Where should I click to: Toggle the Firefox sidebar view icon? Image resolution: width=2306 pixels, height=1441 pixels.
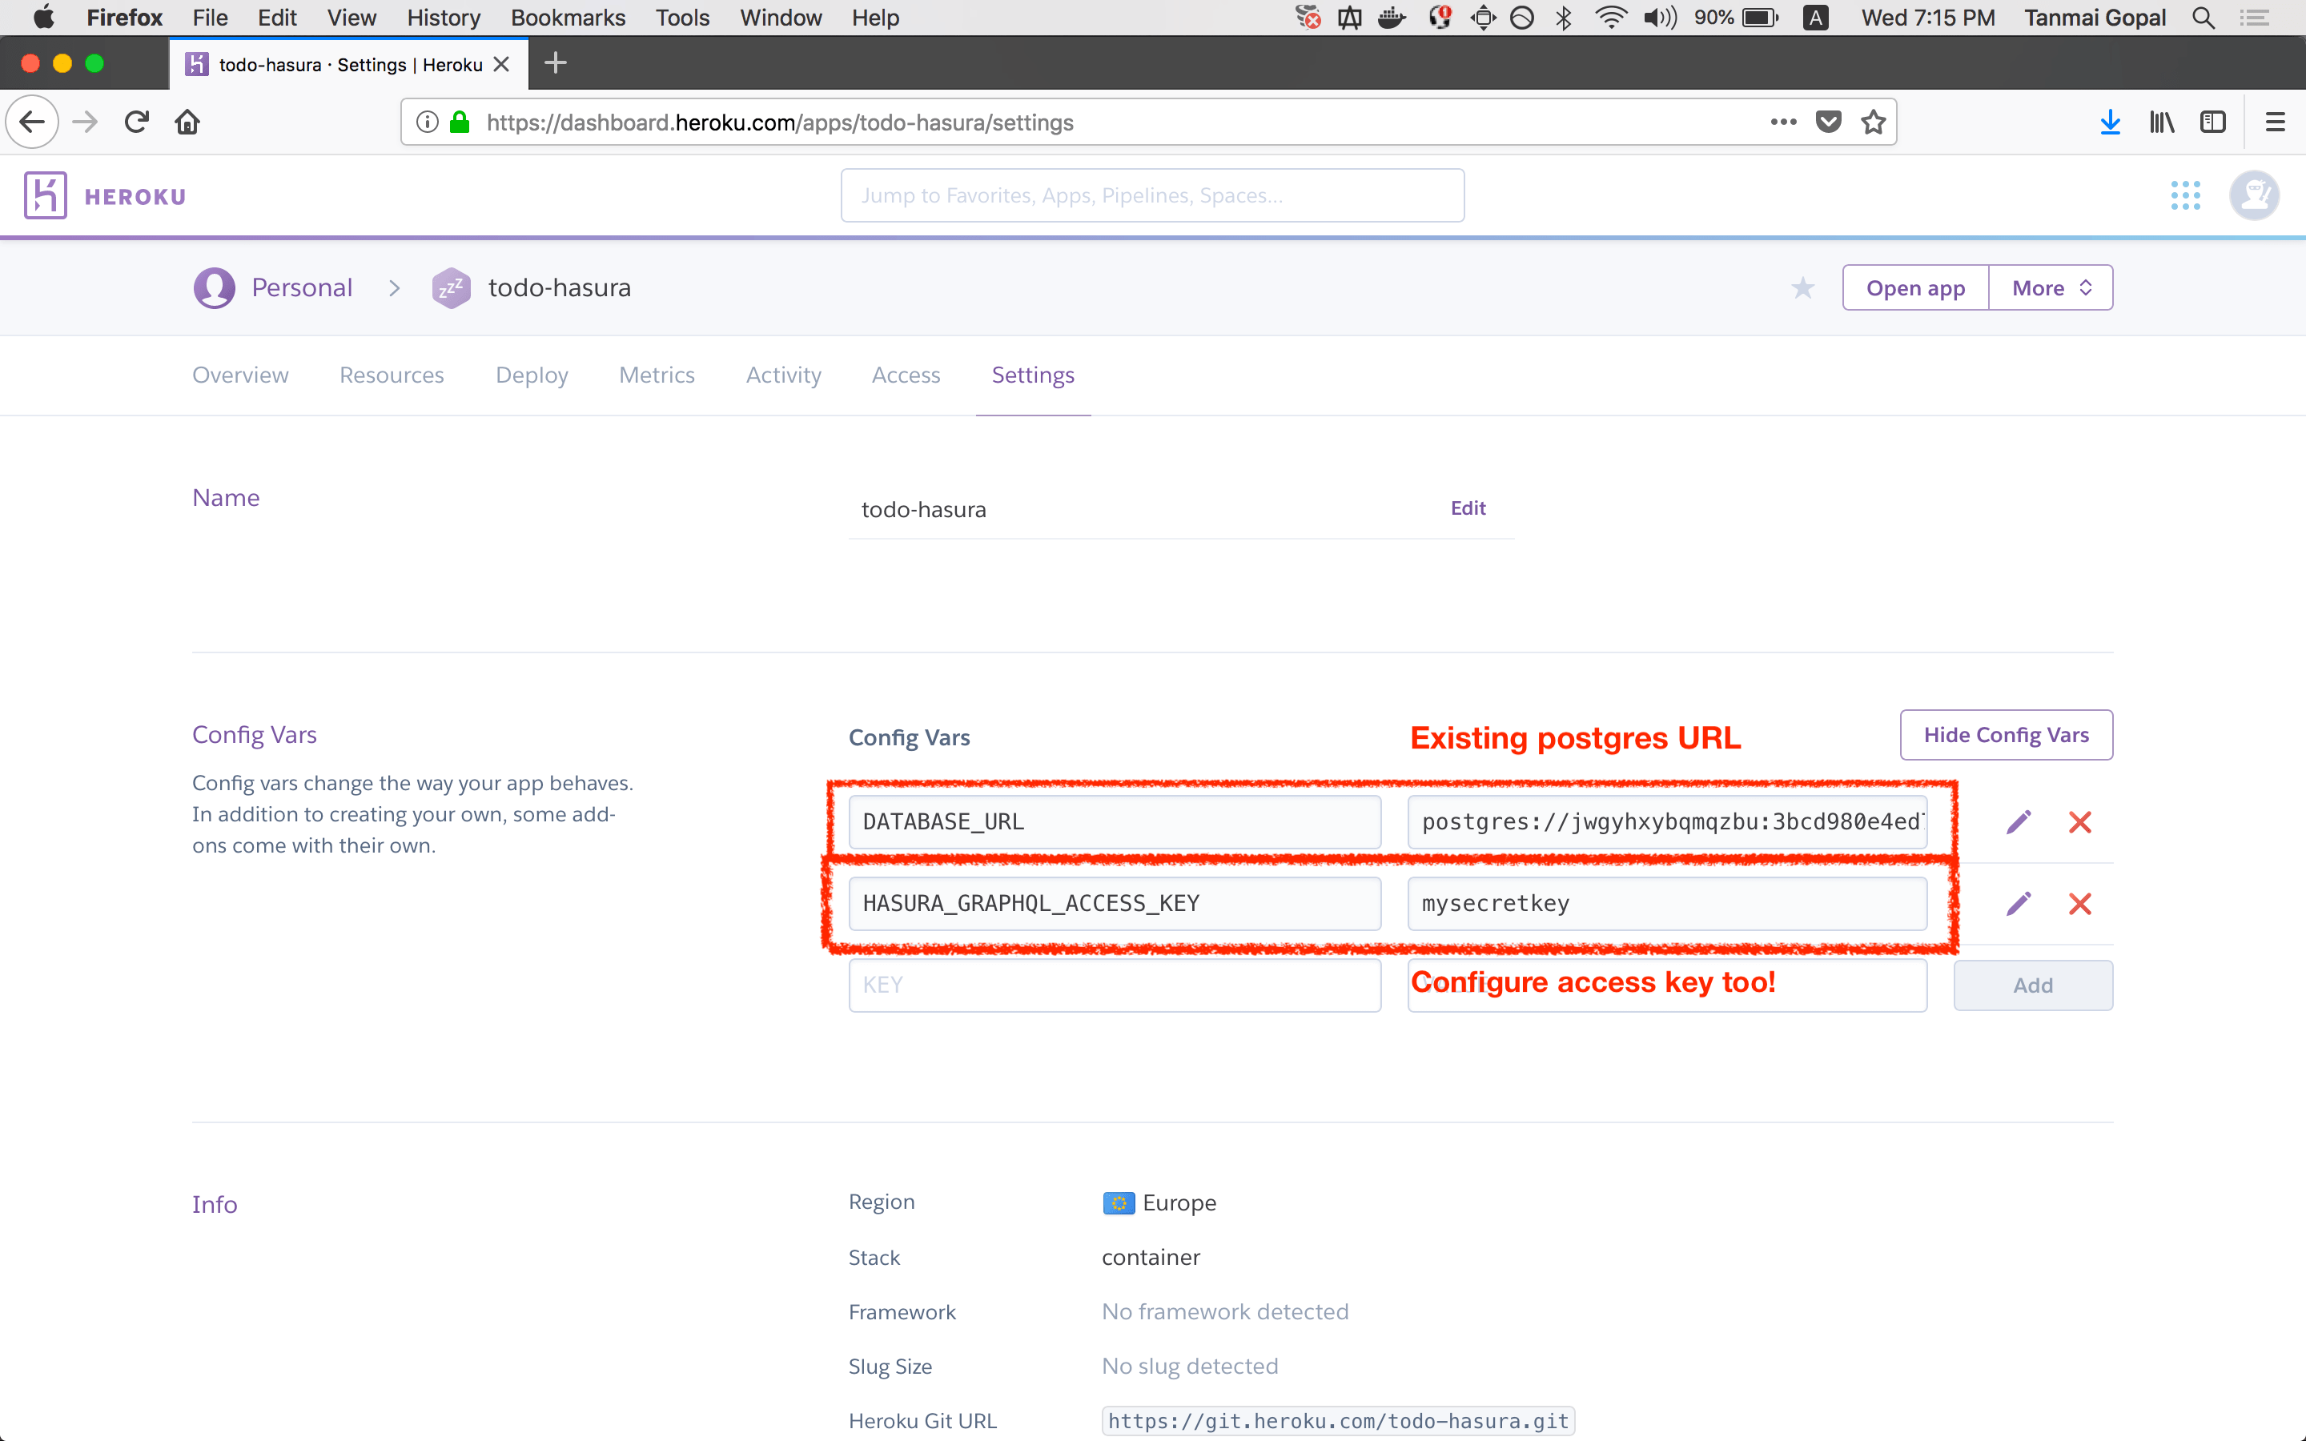pos(2212,122)
